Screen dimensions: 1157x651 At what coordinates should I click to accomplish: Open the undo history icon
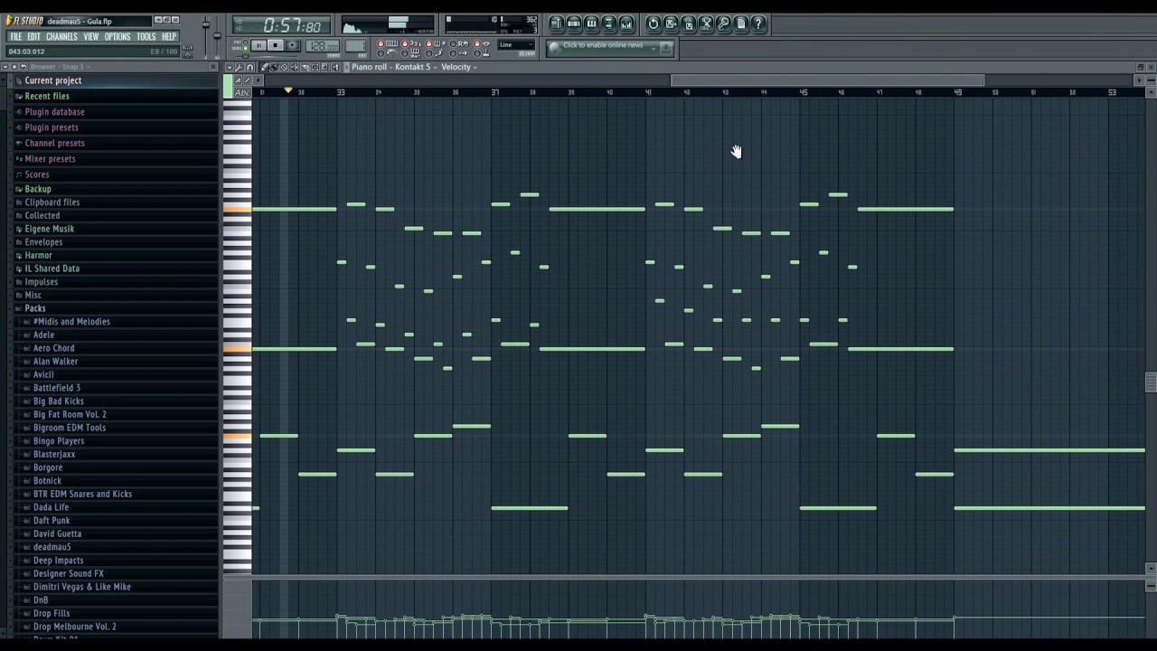click(x=654, y=24)
